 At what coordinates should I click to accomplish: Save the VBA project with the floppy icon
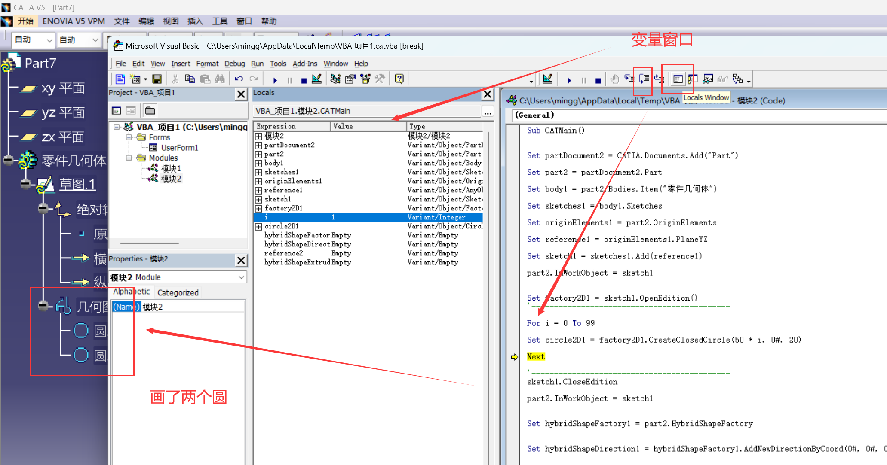157,79
